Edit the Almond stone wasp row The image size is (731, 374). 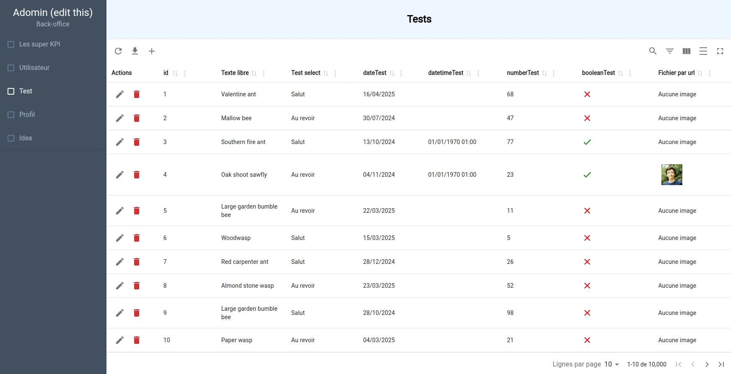tap(120, 286)
